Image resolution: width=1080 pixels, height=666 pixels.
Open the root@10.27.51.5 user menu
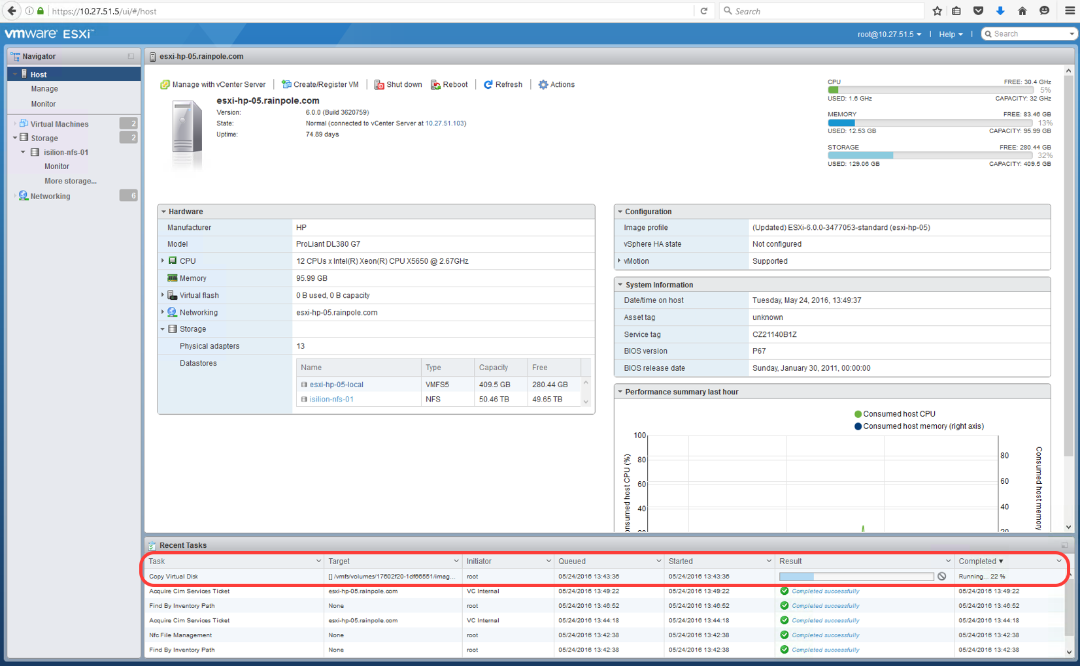[888, 34]
